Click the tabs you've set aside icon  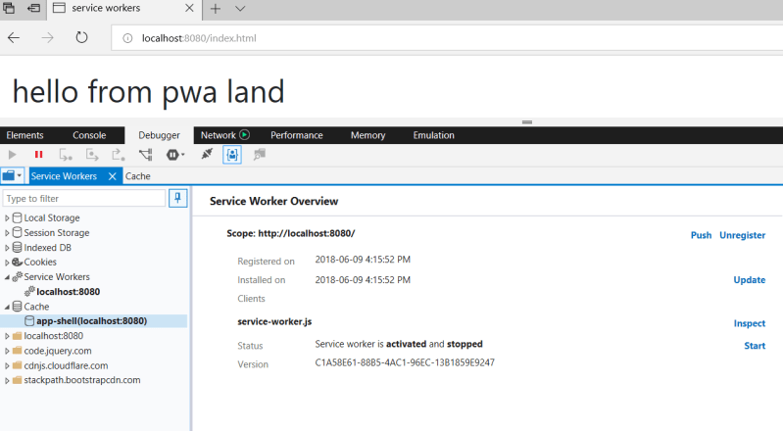[x=9, y=8]
